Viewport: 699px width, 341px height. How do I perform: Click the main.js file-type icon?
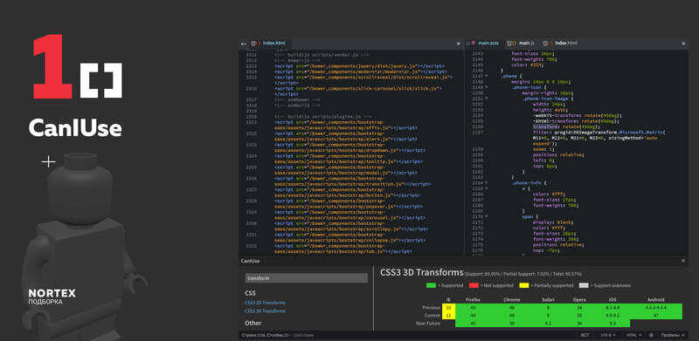coord(511,44)
